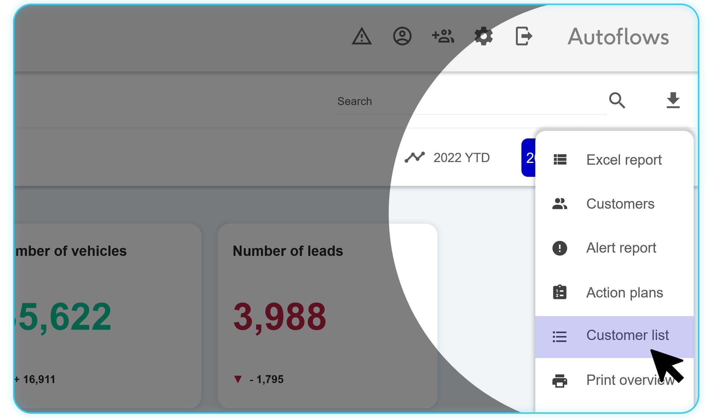
Task: Click Print overview menu option
Action: [614, 380]
